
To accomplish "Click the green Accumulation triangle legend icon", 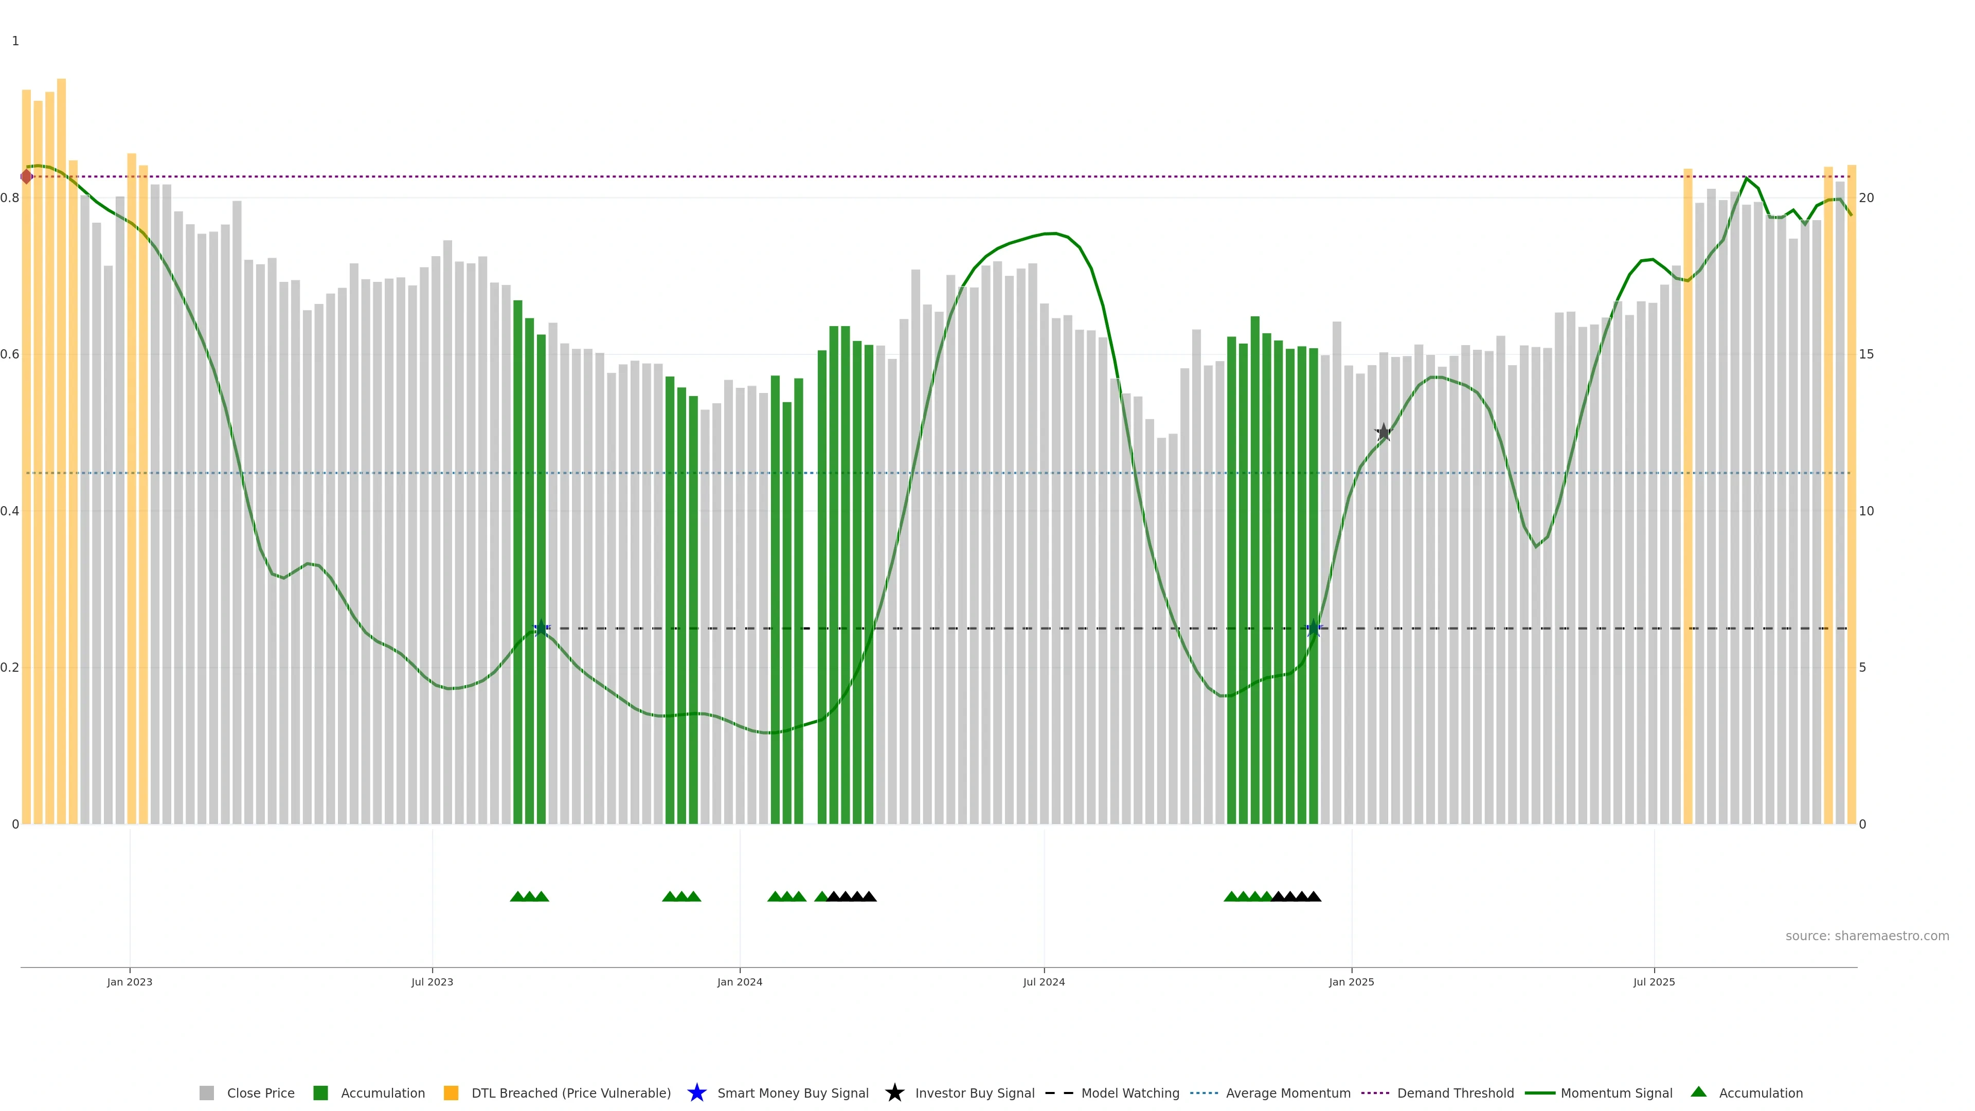I will 1698,1092.
